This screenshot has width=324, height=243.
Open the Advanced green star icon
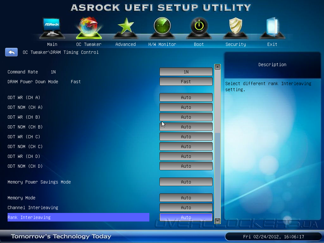[x=126, y=28]
